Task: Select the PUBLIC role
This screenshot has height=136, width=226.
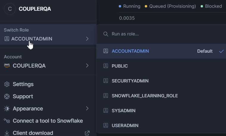Action: point(120,66)
